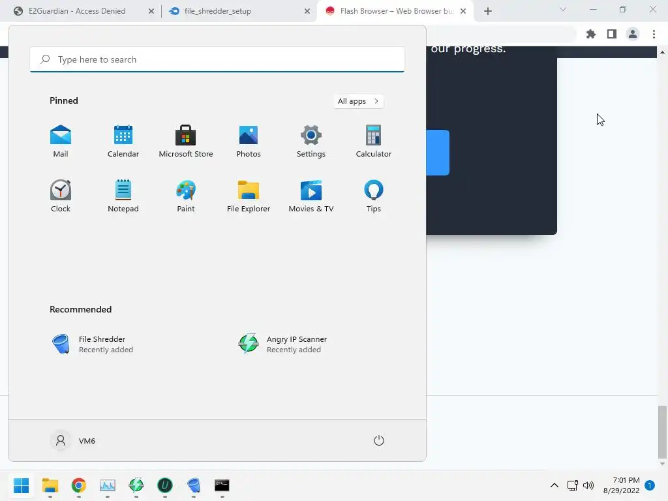Viewport: 668px width, 501px height.
Task: Open Chrome extensions puzzle icon
Action: tap(591, 34)
